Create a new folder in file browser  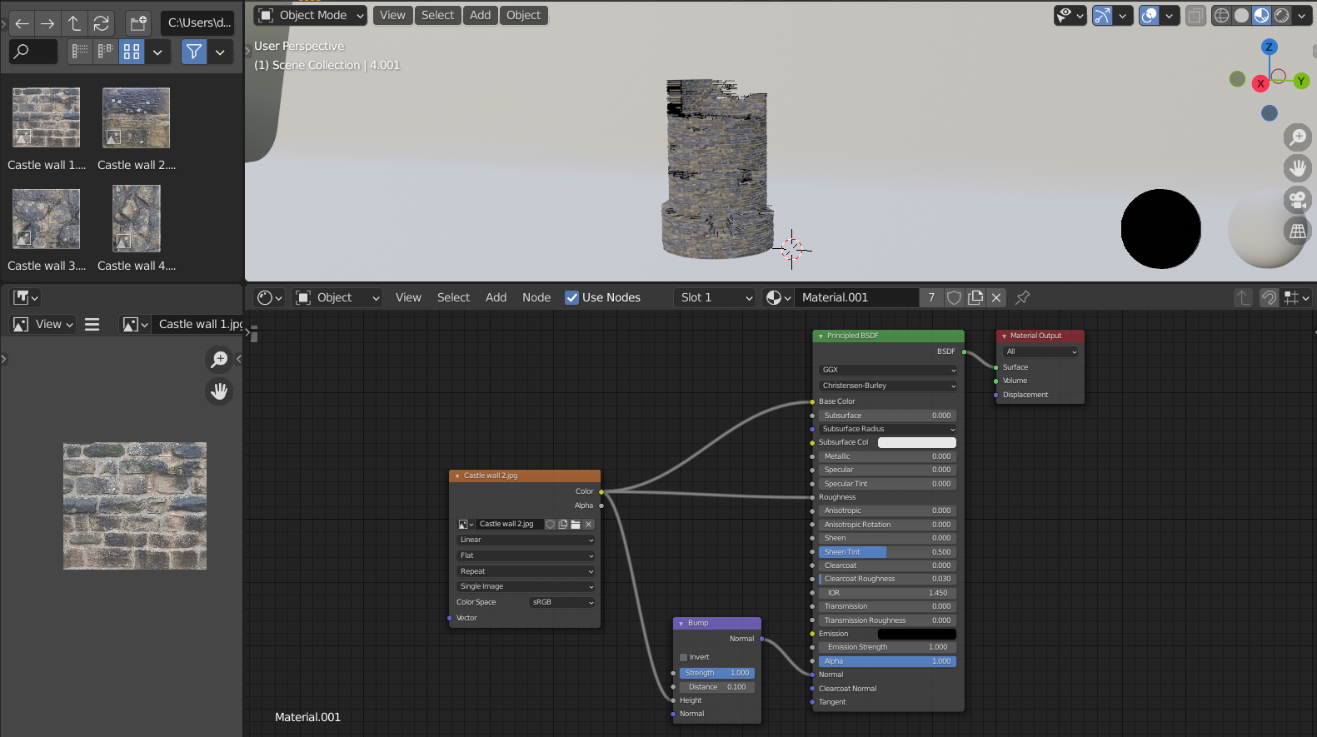(x=138, y=23)
